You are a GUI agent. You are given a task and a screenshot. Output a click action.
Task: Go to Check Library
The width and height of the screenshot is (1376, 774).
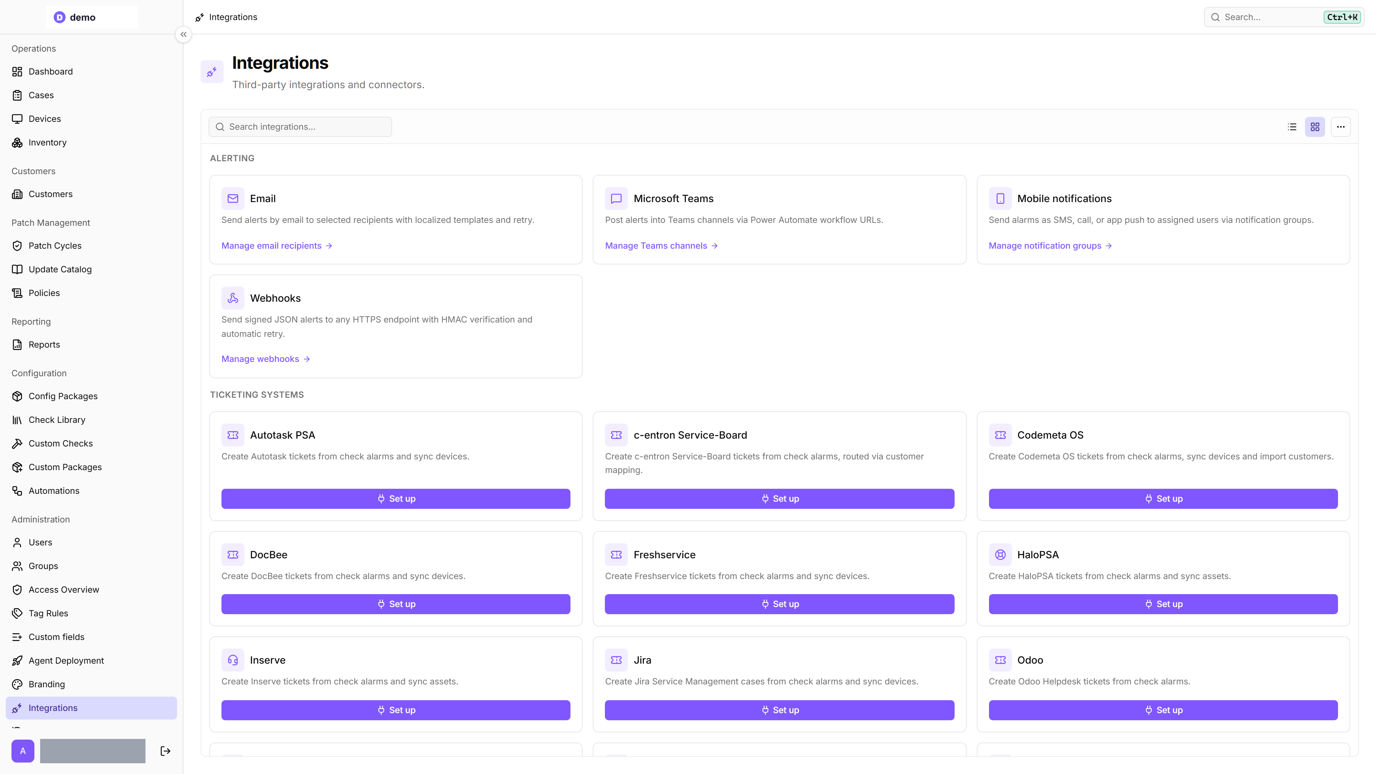91,420
